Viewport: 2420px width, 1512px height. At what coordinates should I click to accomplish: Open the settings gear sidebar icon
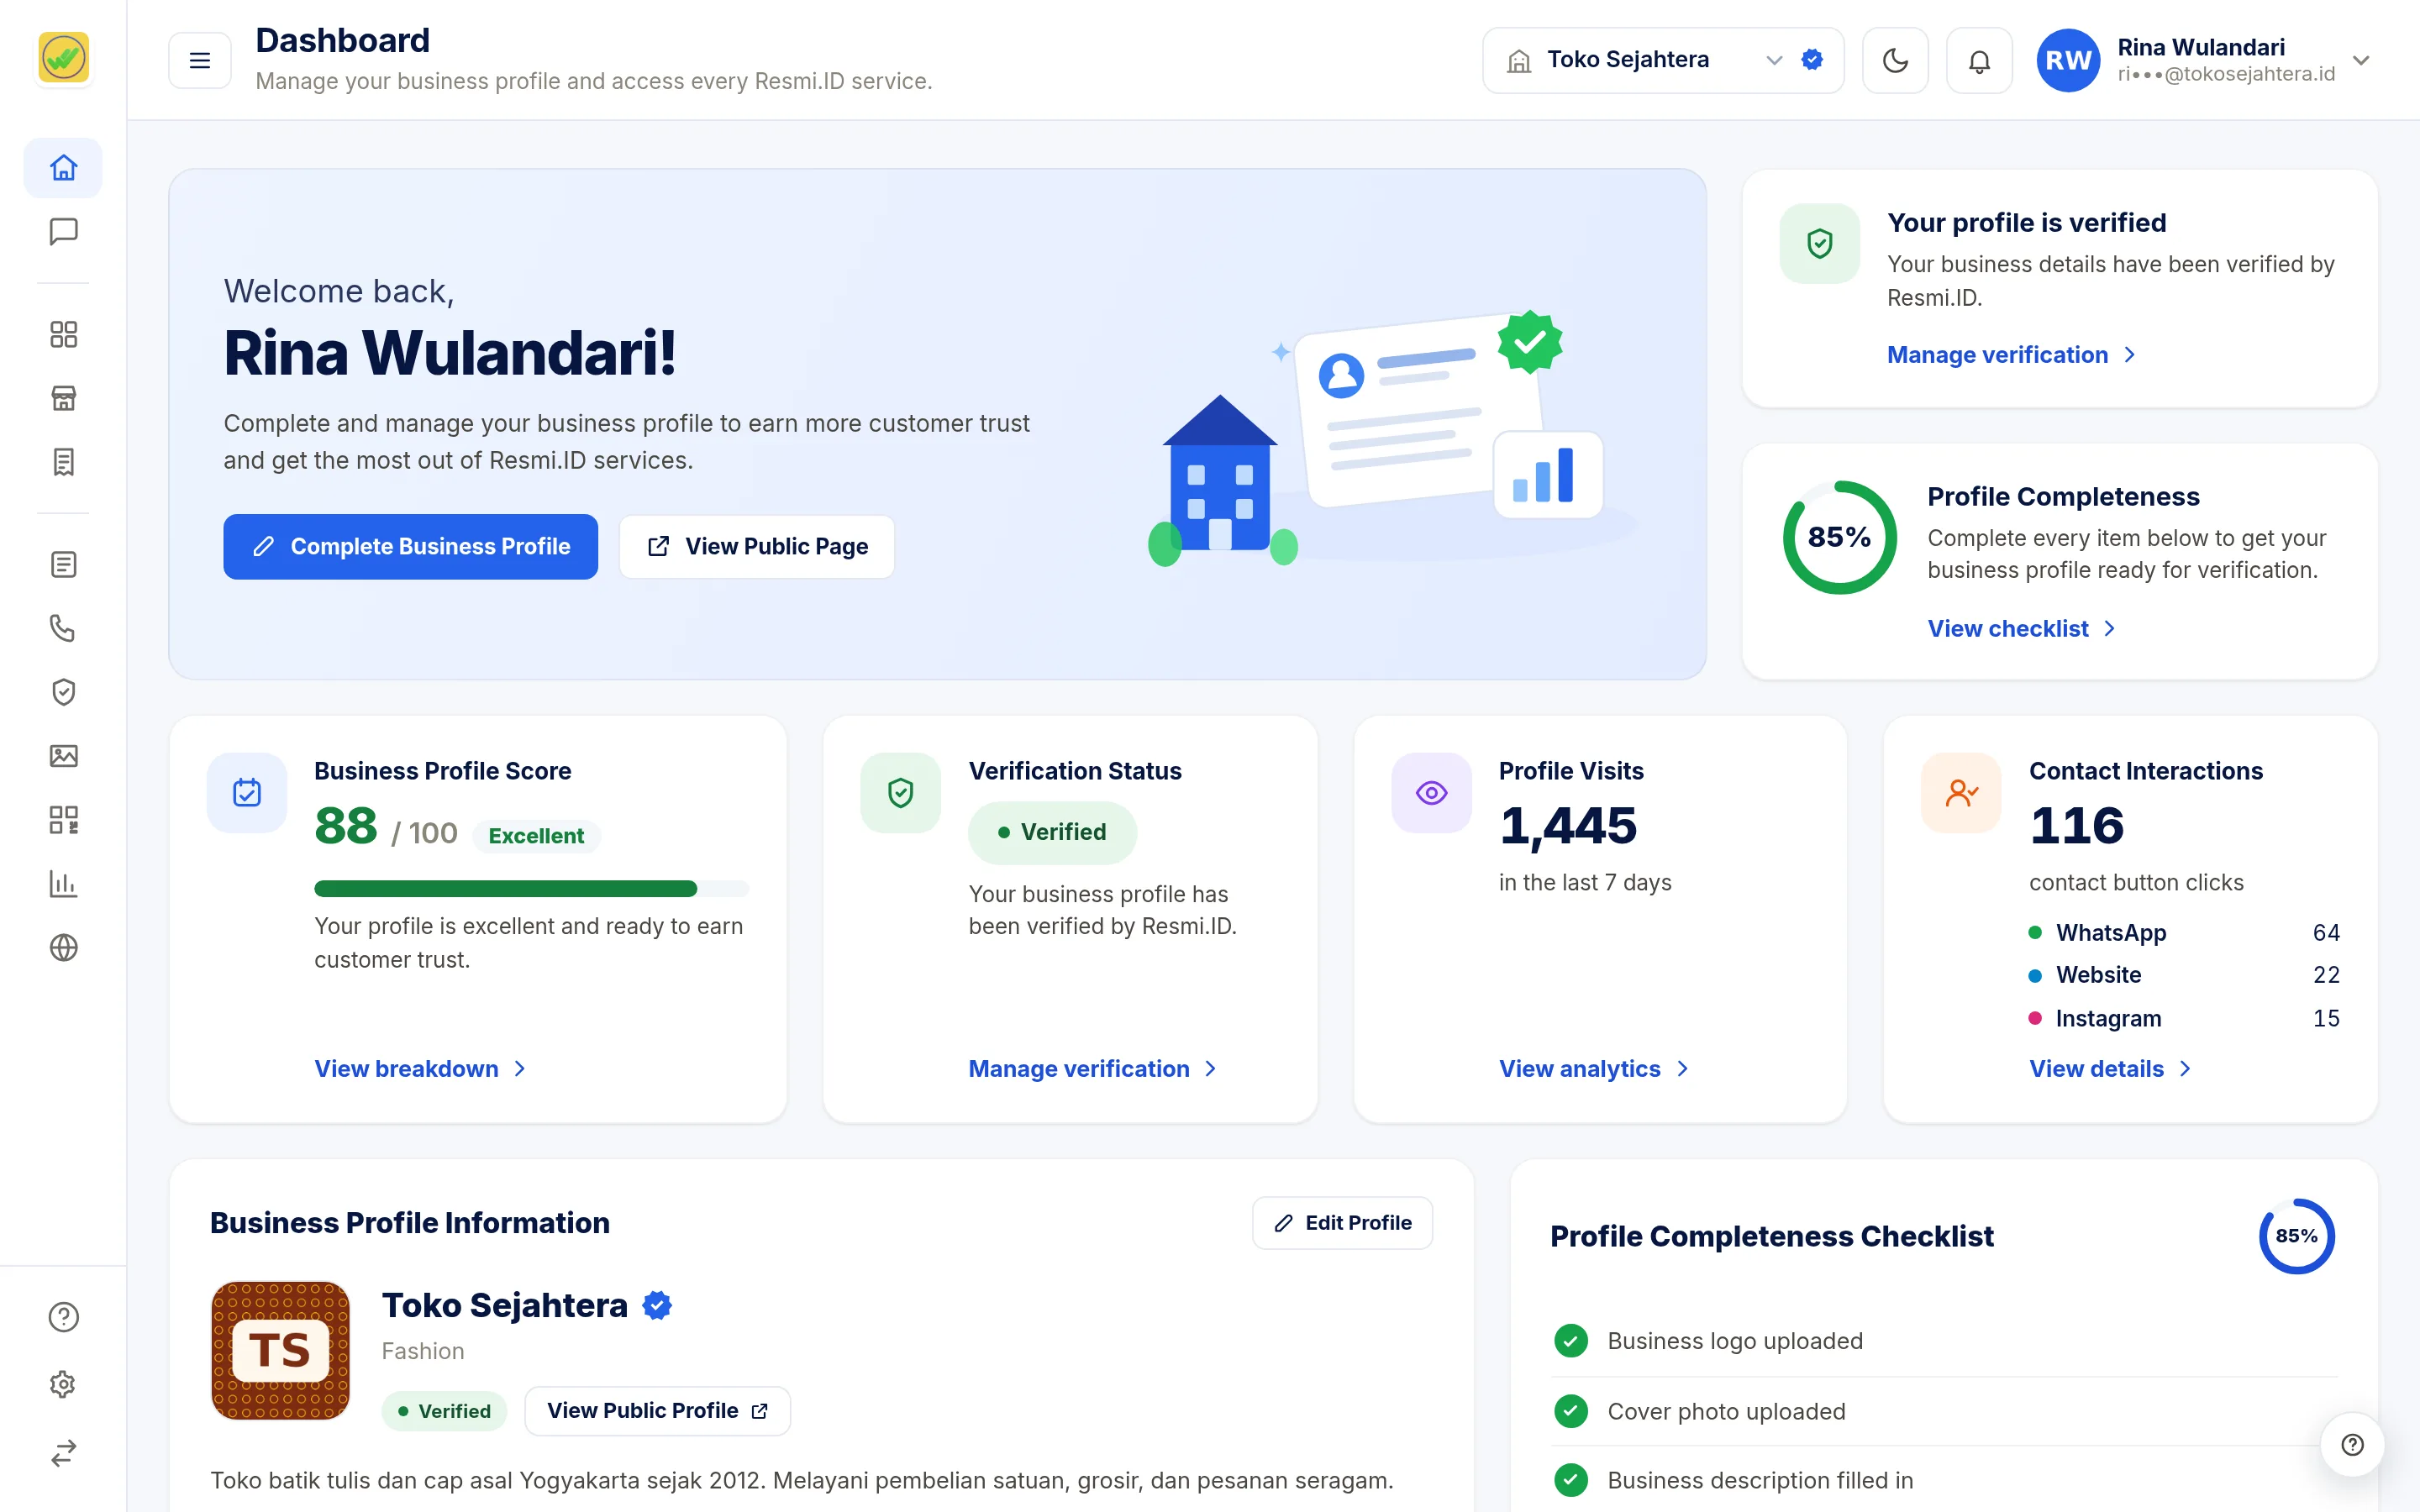(x=63, y=1384)
